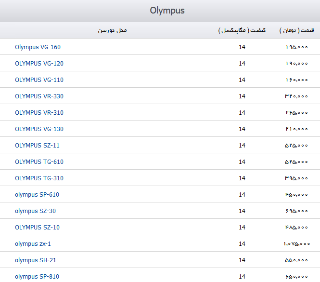The image size is (320, 282).
Task: Select the price ۴۸۵,۰۰۰ for SZ-10
Action: (296, 228)
